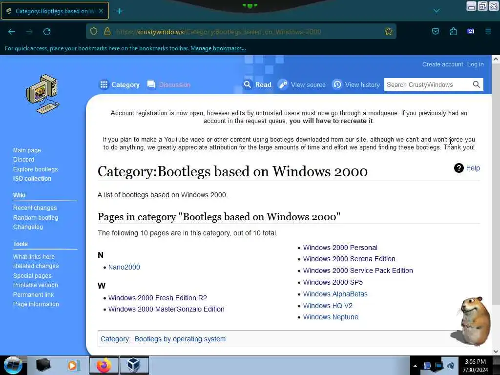Screen dimensions: 500x375
Task: Close the Category:Bootlegs browser tab
Action: [x=101, y=11]
